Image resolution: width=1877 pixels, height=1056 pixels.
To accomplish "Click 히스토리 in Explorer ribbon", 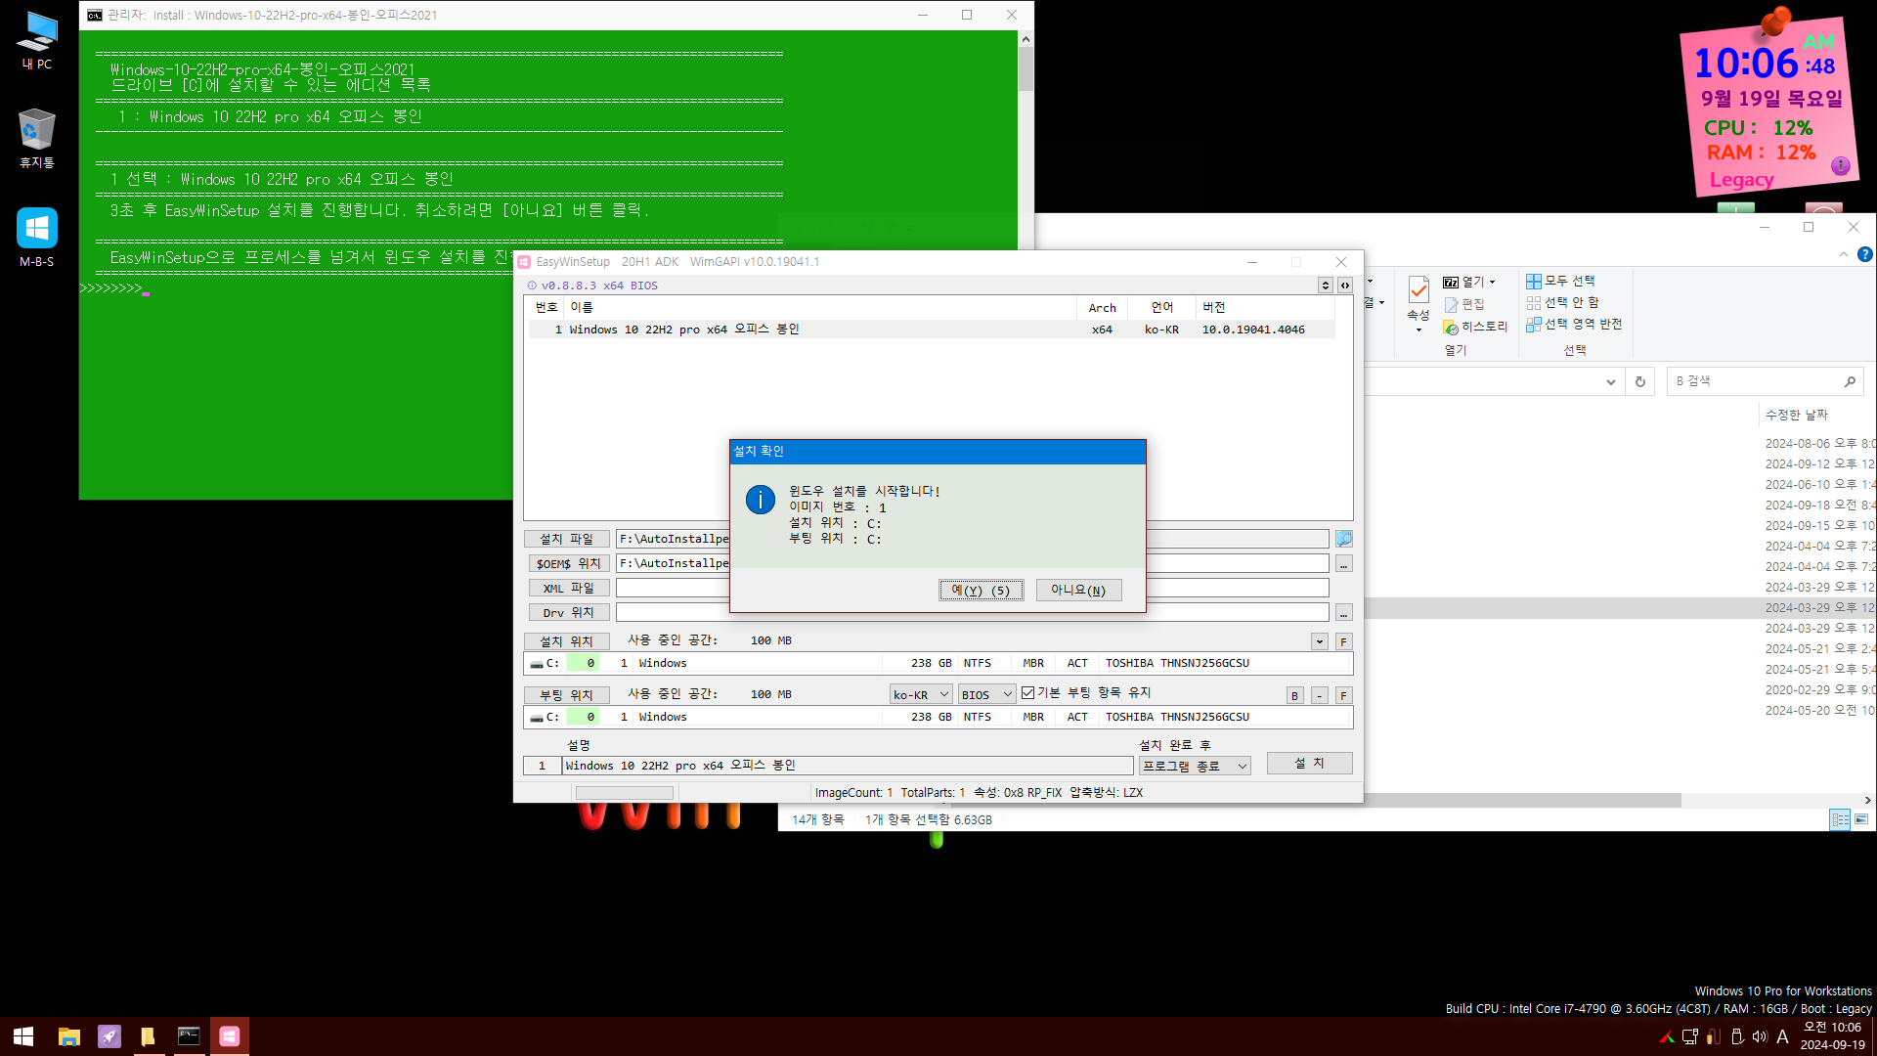I will pyautogui.click(x=1476, y=327).
